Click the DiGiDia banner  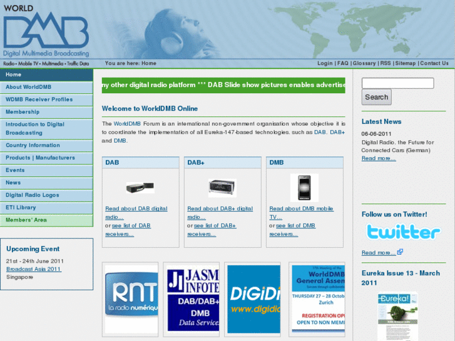pyautogui.click(x=254, y=299)
